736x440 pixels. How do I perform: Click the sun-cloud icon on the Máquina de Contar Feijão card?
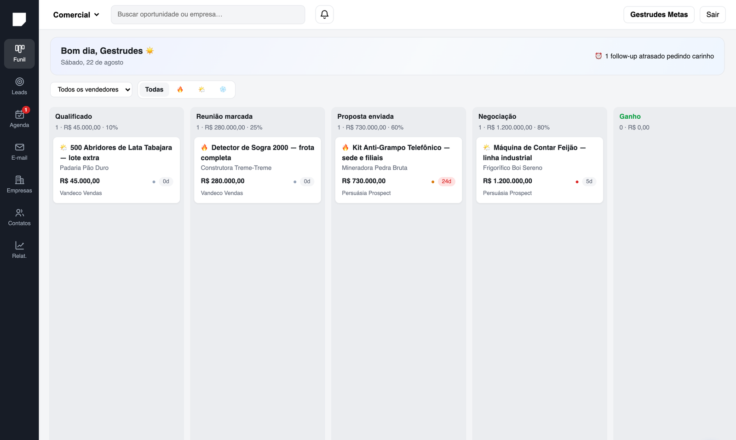click(x=487, y=147)
